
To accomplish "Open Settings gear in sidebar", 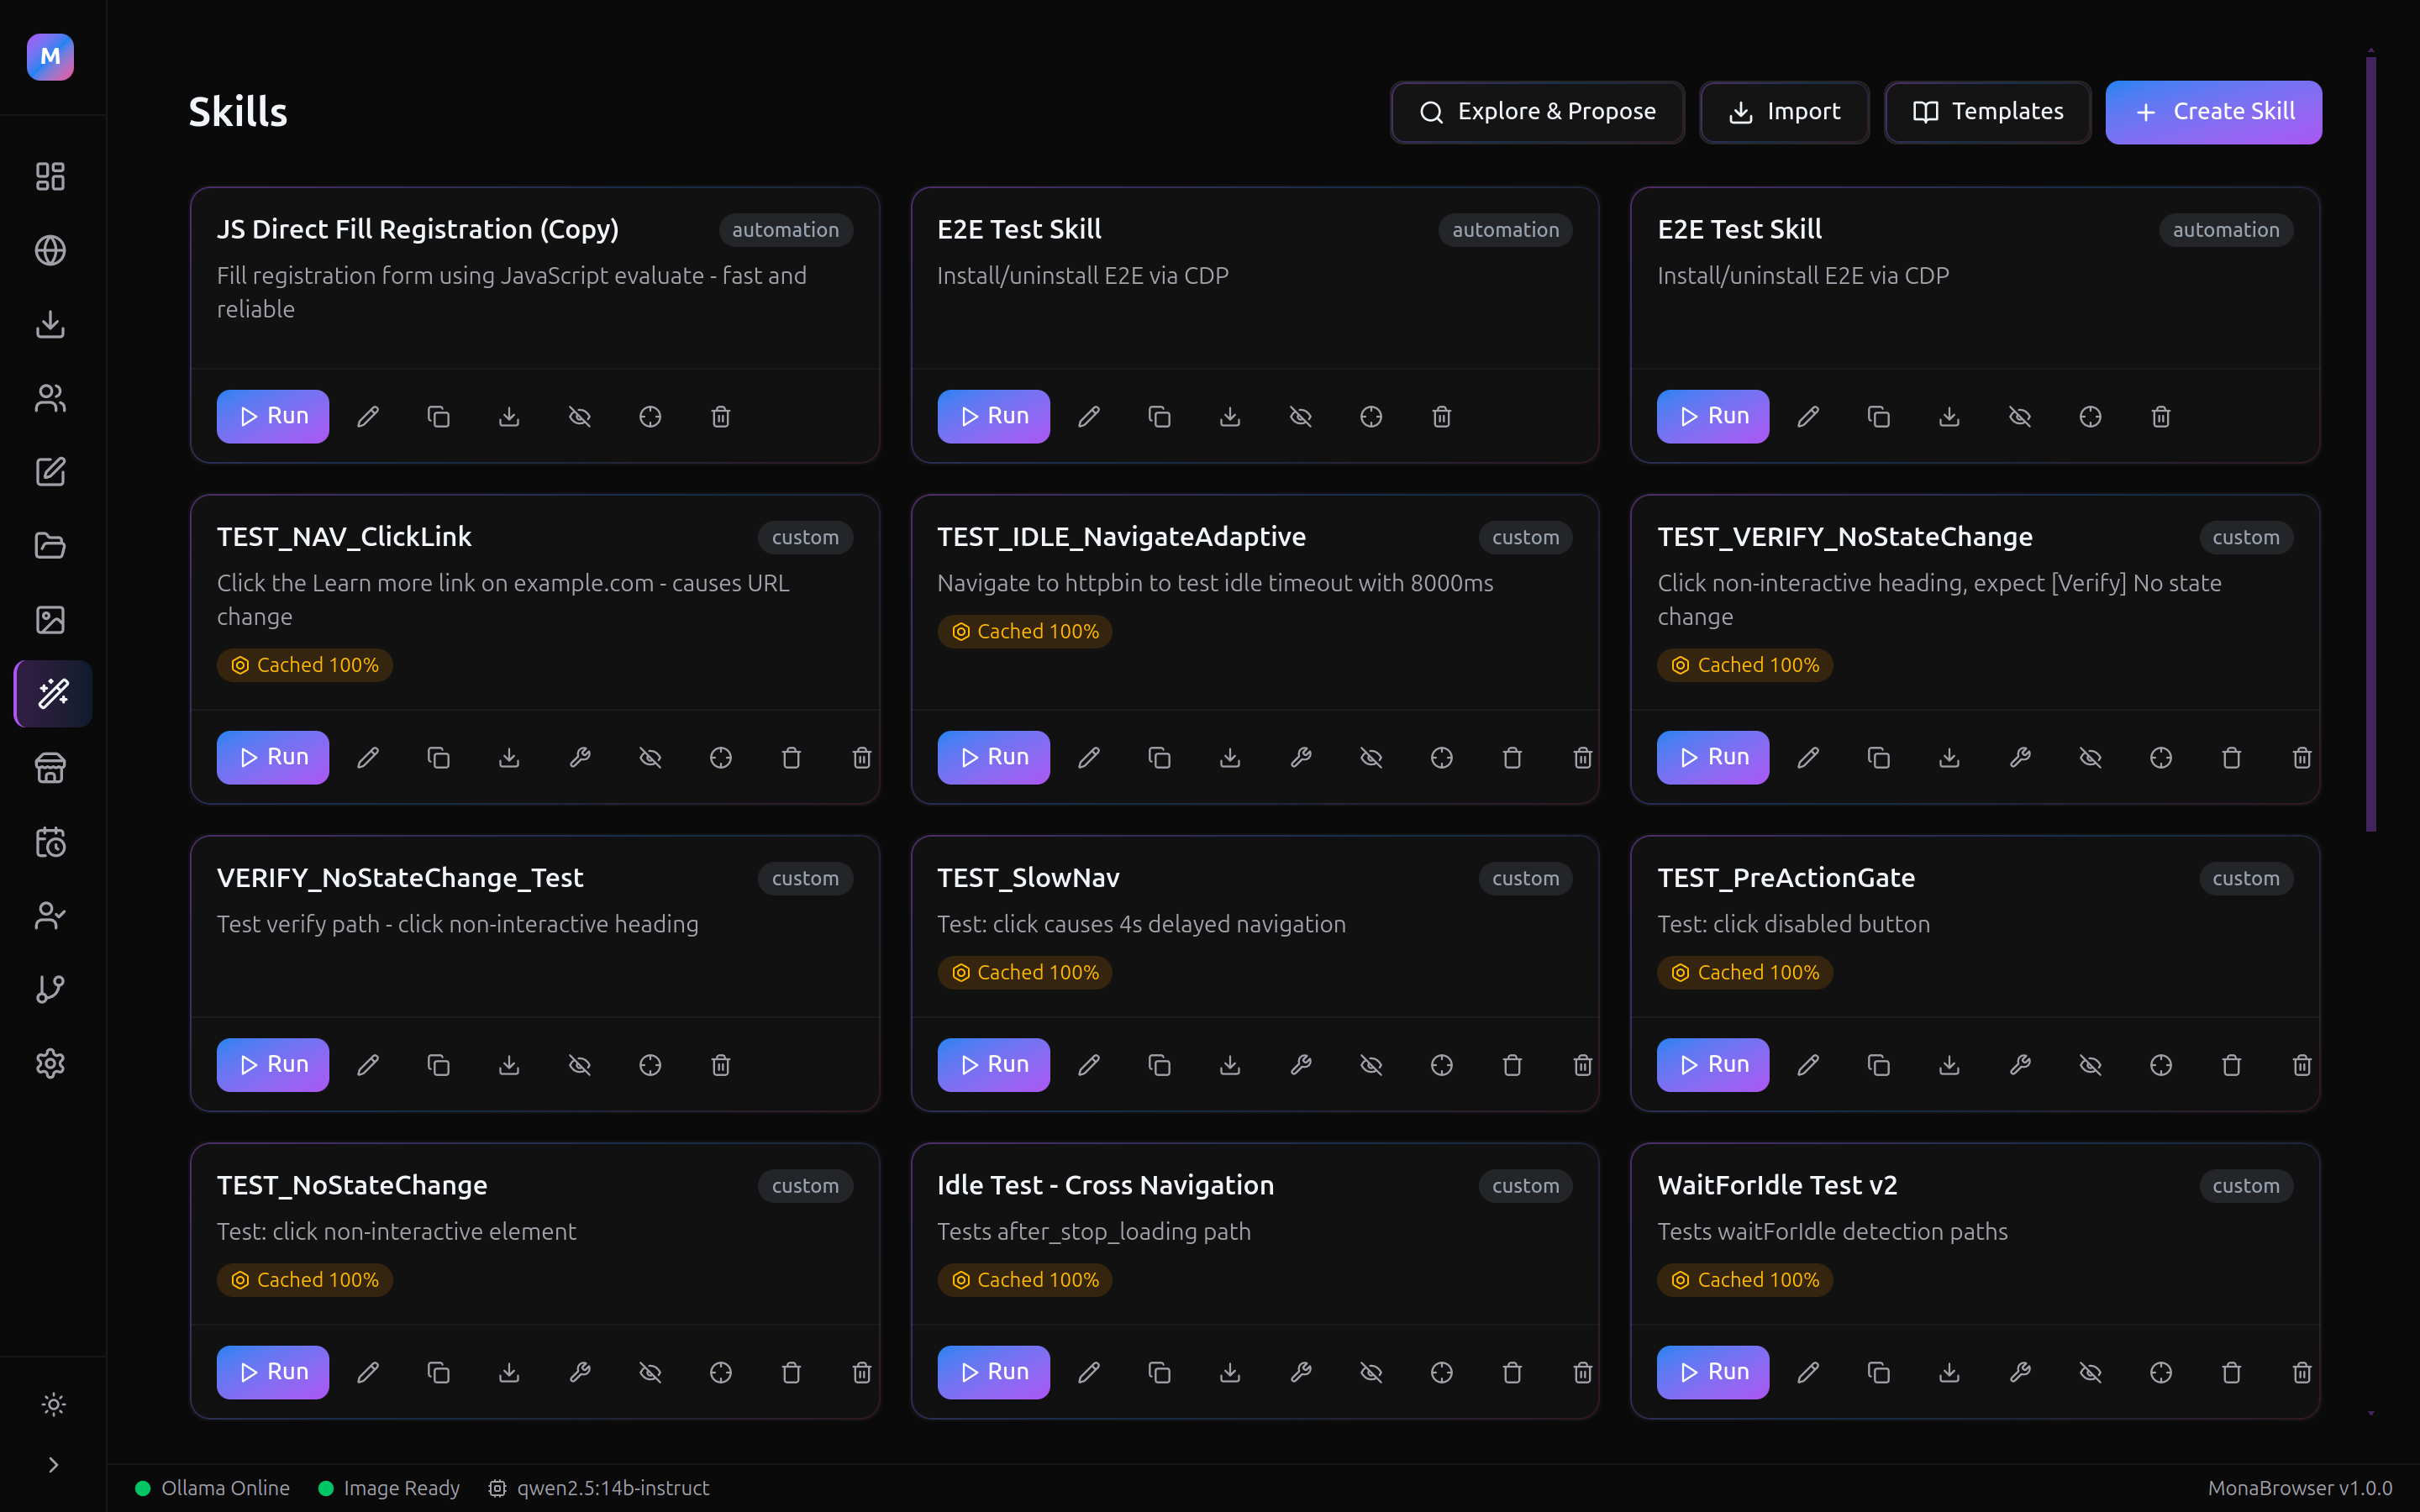I will coord(50,1063).
